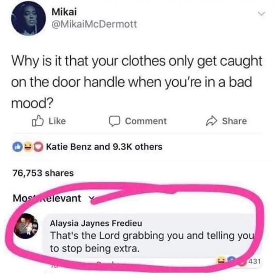Click the Alaysia Jaynes Fredieu commenter name

[x=96, y=223]
